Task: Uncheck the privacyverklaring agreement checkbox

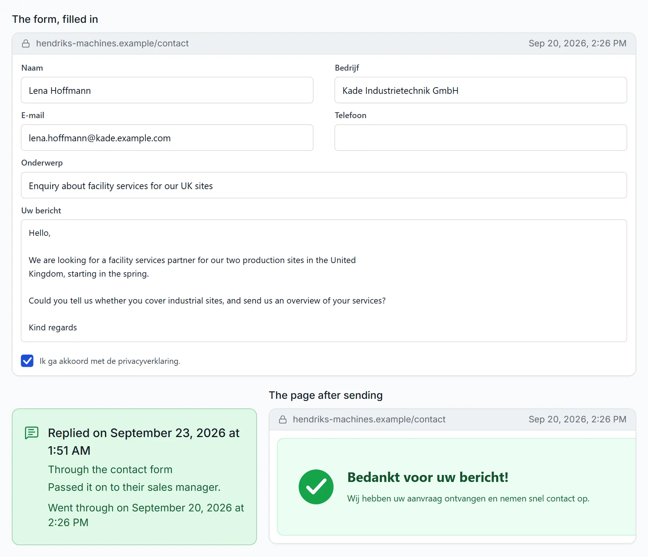Action: 27,361
